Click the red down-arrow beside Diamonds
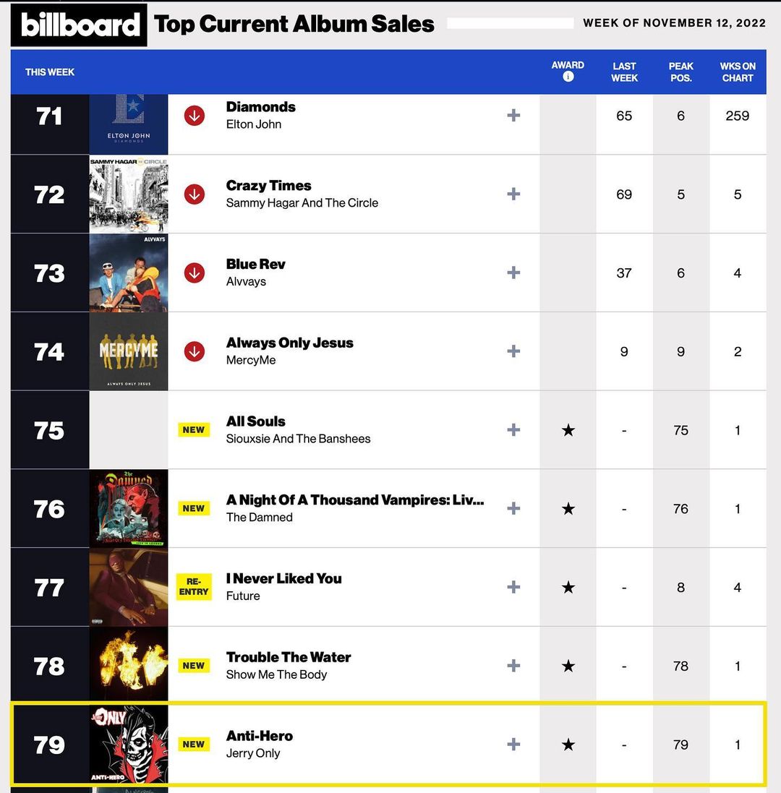Image resolution: width=781 pixels, height=793 pixels. [194, 116]
